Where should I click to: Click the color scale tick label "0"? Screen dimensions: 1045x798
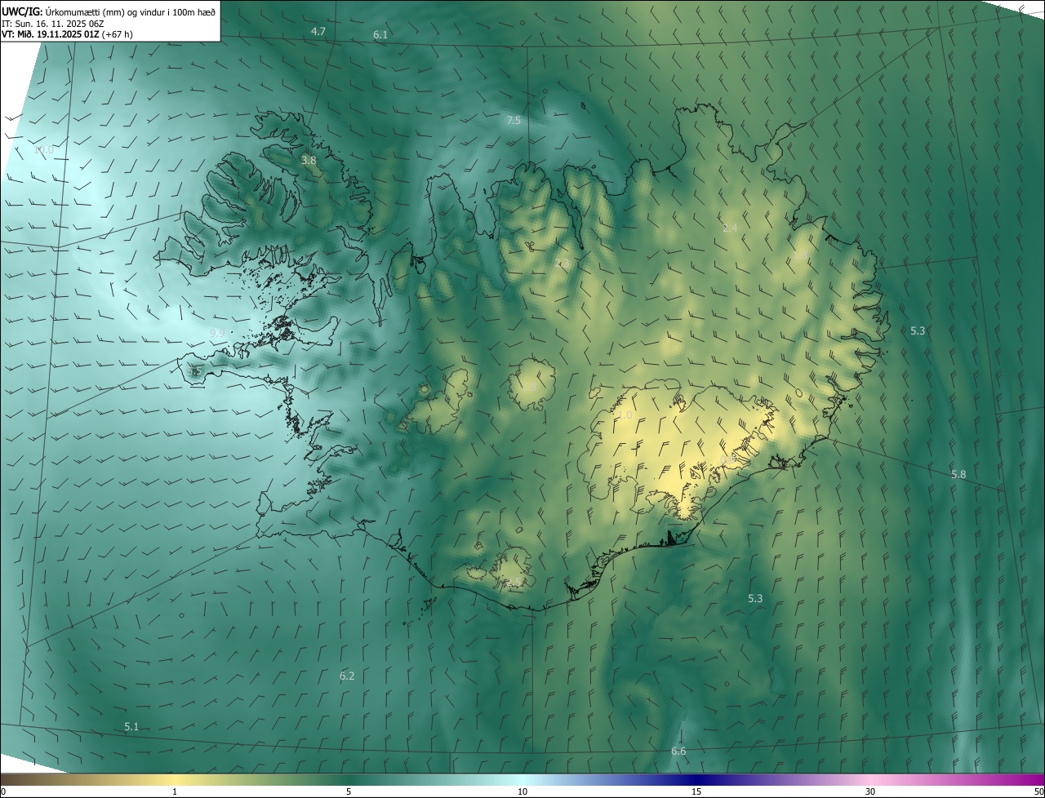pos(3,791)
